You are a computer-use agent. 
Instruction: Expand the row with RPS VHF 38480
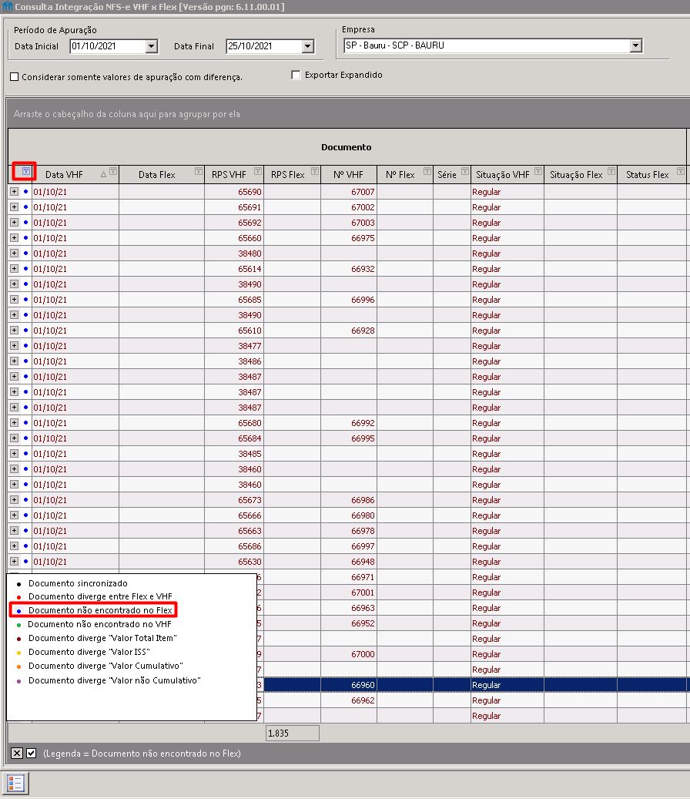(15, 253)
